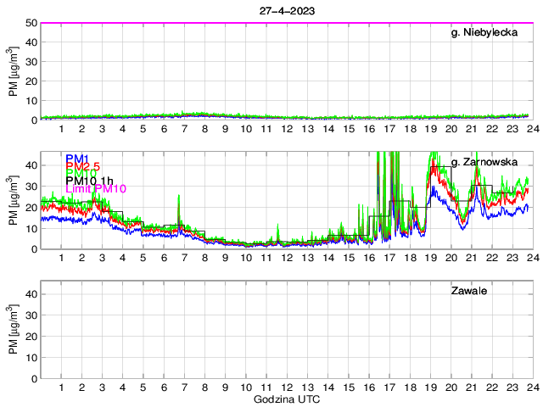This screenshot has width=543, height=407.
Task: Click the Zawale station label
Action: 467,292
